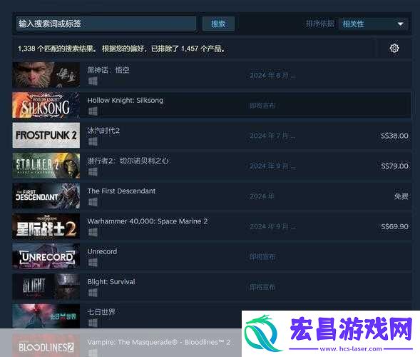
Task: Select Warhammer 40,000: Space Marine 2 title
Action: (x=148, y=221)
